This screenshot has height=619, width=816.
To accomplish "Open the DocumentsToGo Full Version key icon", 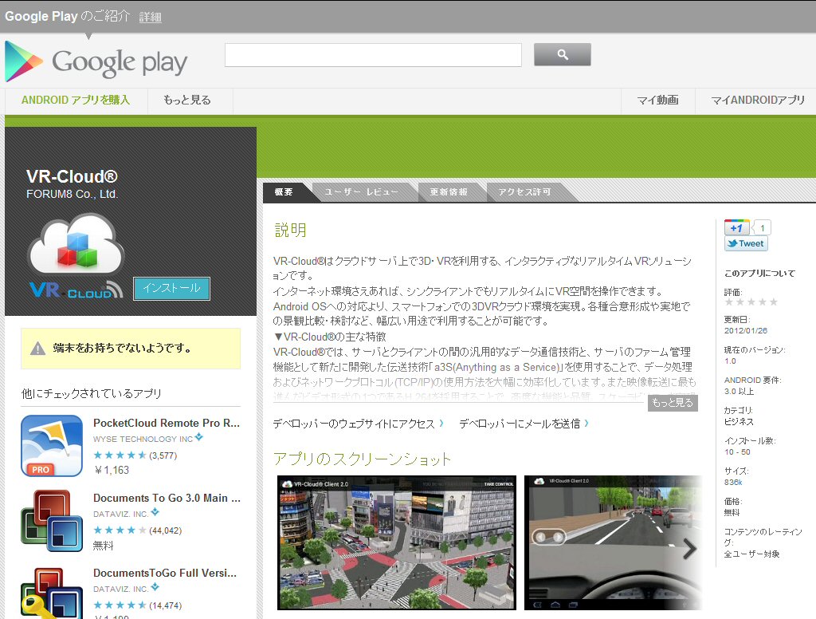I will (x=52, y=593).
